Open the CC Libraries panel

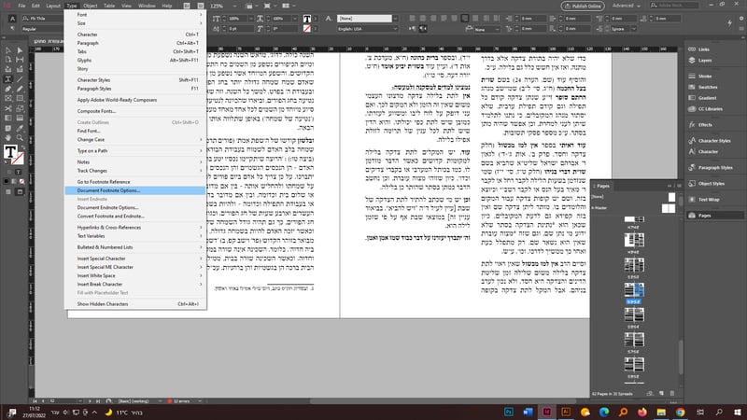(711, 107)
